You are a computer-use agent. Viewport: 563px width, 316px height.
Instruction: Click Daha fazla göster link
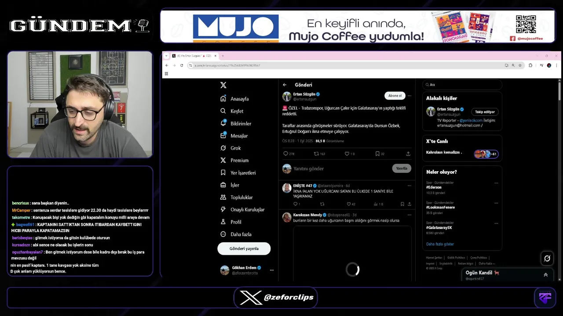tap(440, 244)
